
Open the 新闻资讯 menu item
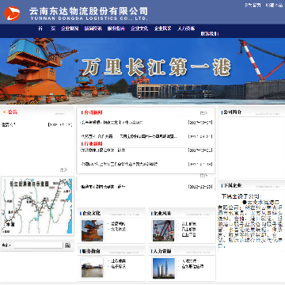point(93,28)
